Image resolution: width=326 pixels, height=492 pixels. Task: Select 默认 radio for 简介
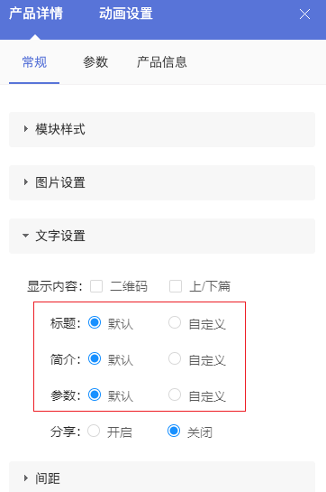[95, 358]
